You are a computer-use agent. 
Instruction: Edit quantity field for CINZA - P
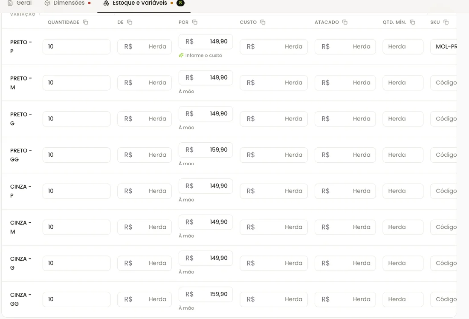pos(76,191)
